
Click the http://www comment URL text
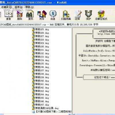coord(106,34)
